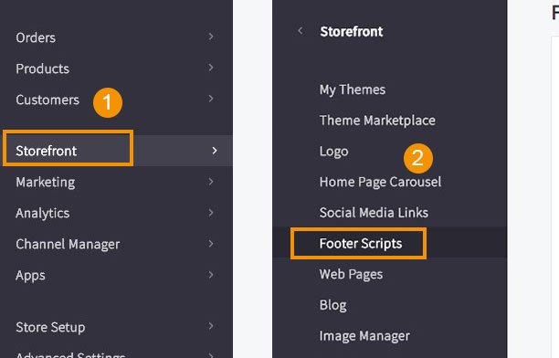Open Image Manager
Screen dimensions: 559x358
[364, 336]
